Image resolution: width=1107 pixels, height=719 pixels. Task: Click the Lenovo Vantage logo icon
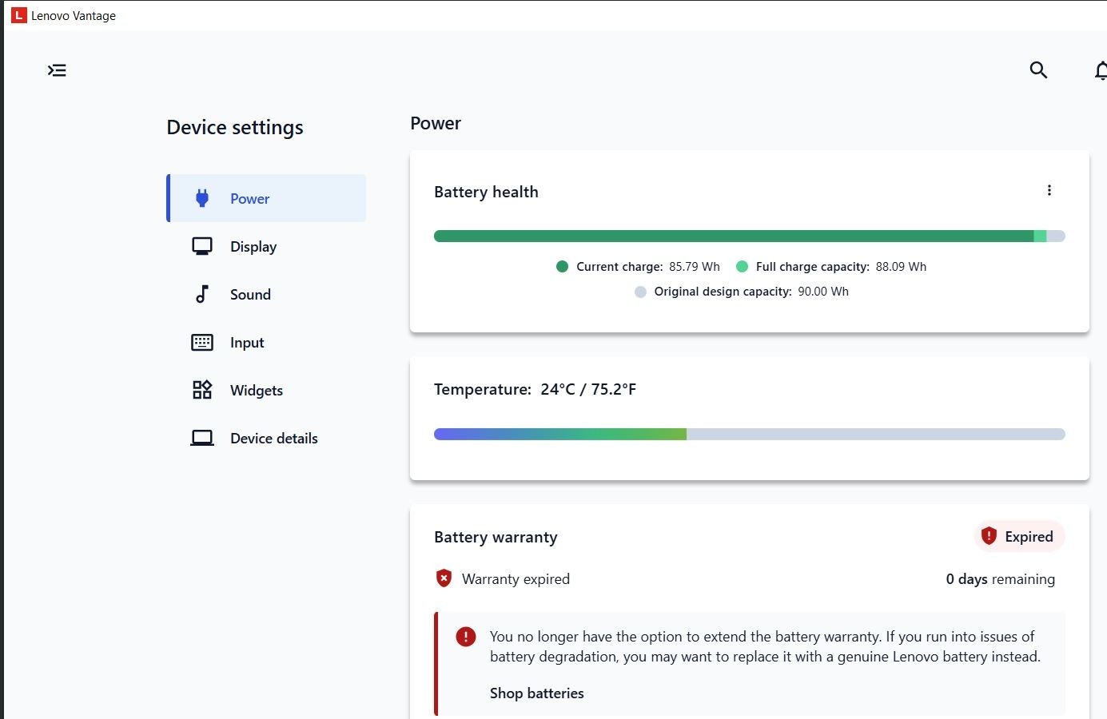pyautogui.click(x=18, y=15)
